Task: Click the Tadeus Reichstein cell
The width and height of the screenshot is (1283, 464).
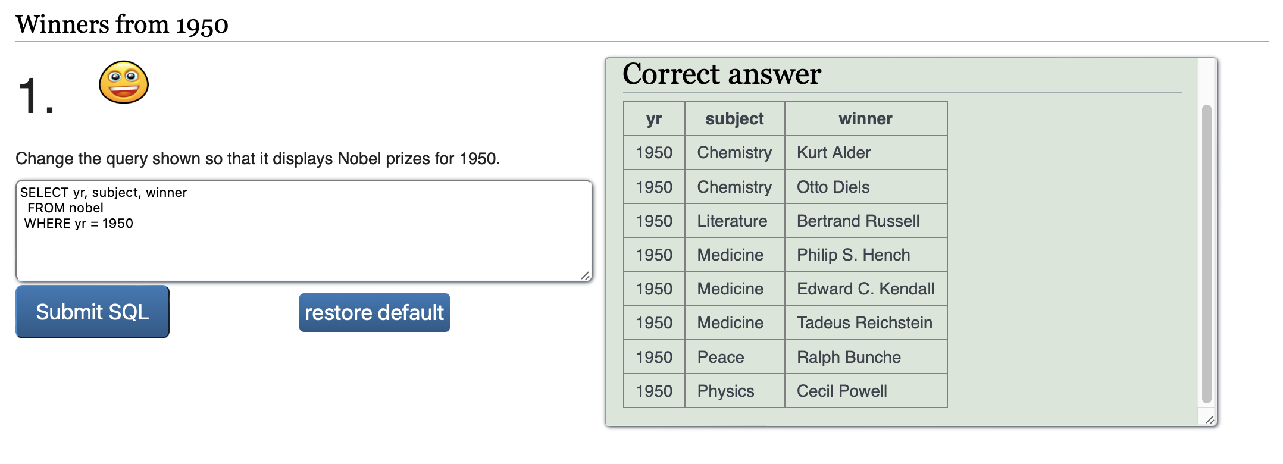Action: 866,323
